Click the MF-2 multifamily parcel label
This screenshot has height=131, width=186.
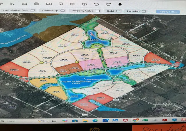pyautogui.click(x=56, y=92)
